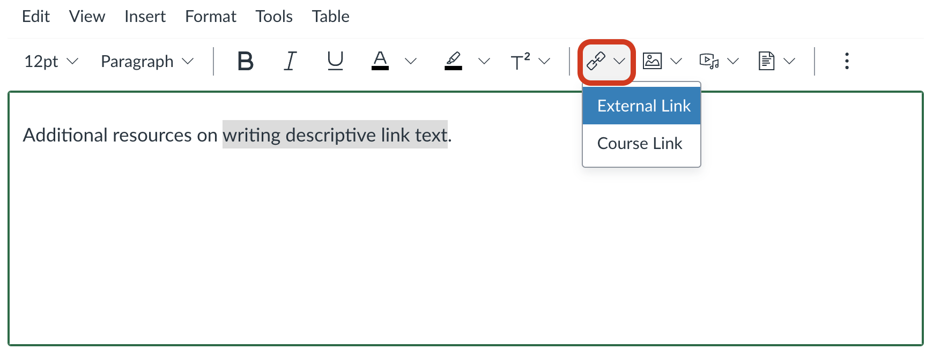Open the Format menu

(210, 17)
